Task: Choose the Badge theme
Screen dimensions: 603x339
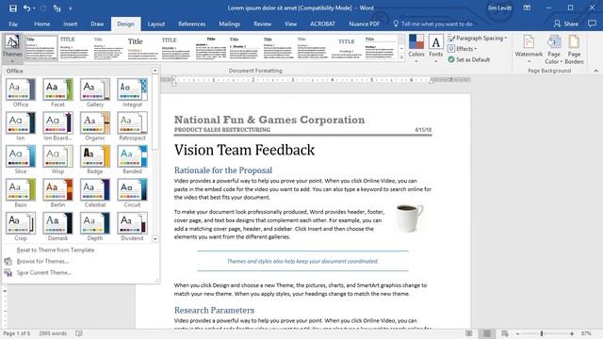Action: click(x=95, y=159)
